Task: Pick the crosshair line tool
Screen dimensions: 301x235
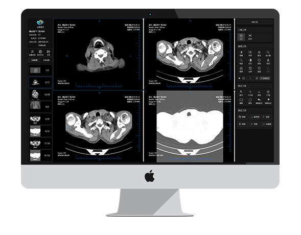Action: (x=250, y=93)
